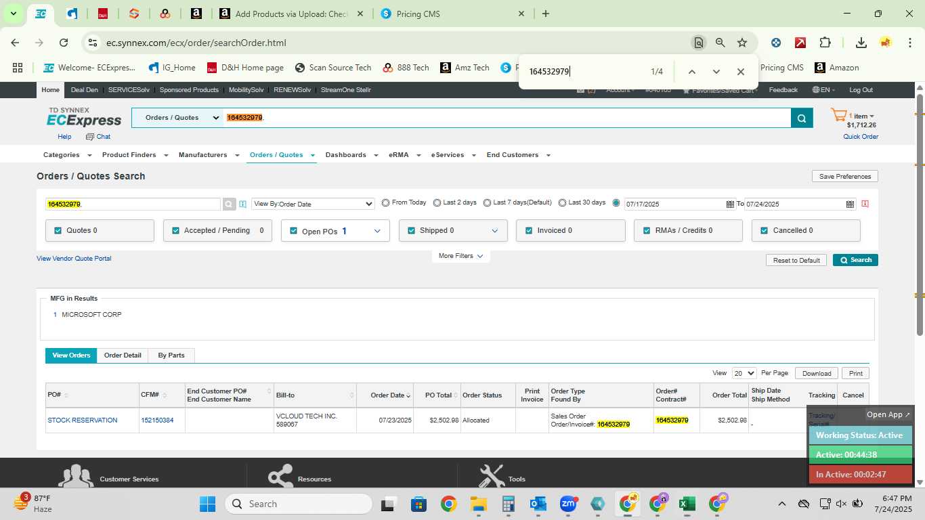Image resolution: width=925 pixels, height=520 pixels.
Task: Go to previous find-in-page match
Action: tap(691, 72)
